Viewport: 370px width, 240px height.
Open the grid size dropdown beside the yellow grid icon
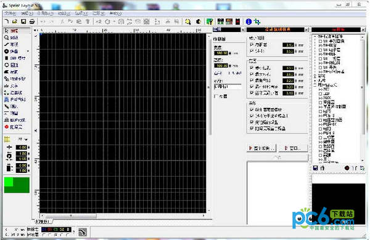coord(26,140)
